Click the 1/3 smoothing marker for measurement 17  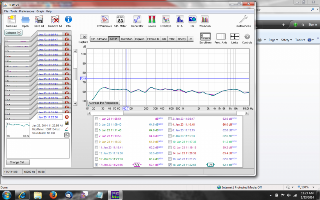pyautogui.click(x=137, y=165)
